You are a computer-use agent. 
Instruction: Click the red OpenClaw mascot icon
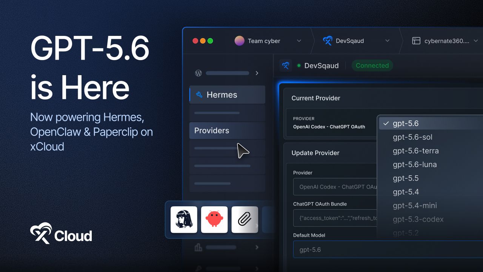[x=214, y=219]
